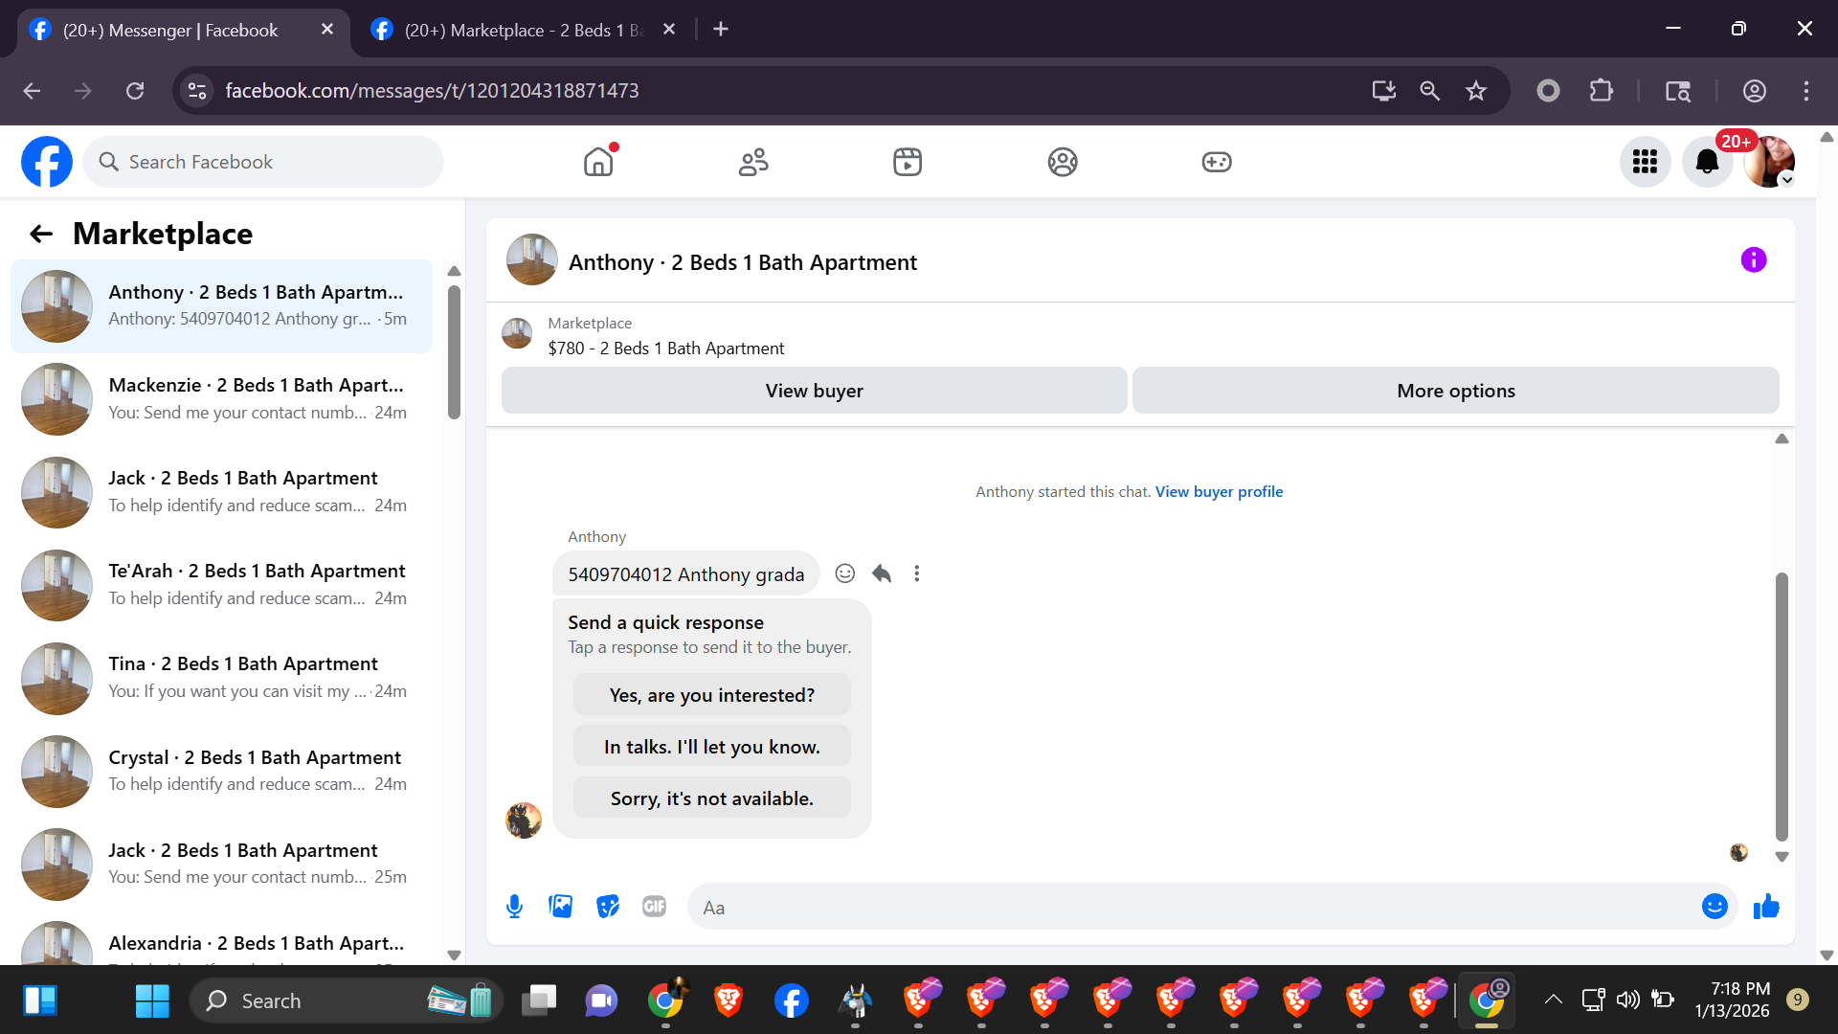Send a thumbs-up like
This screenshot has height=1034, width=1838.
click(x=1766, y=907)
